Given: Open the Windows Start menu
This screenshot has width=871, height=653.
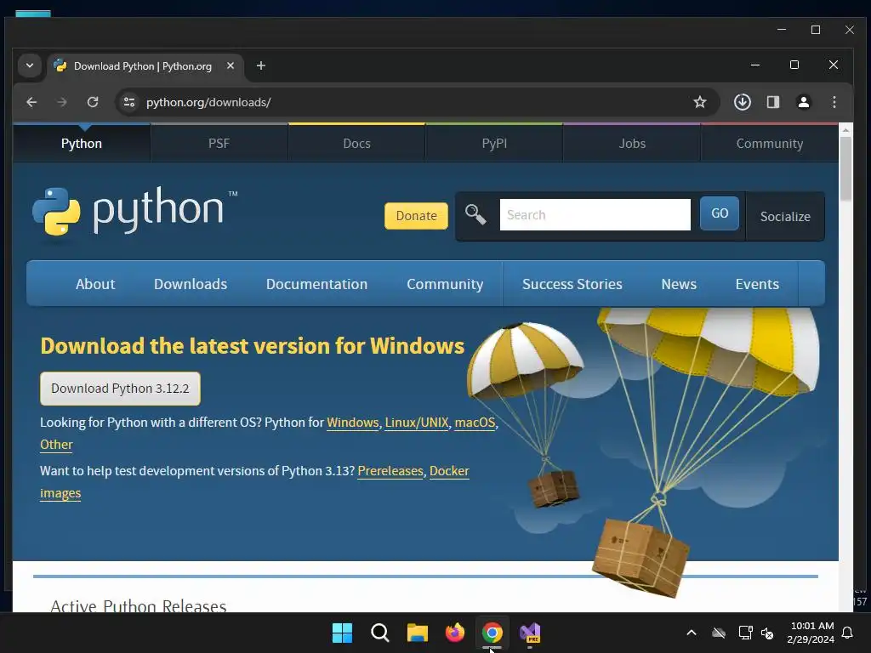Looking at the screenshot, I should [x=342, y=633].
